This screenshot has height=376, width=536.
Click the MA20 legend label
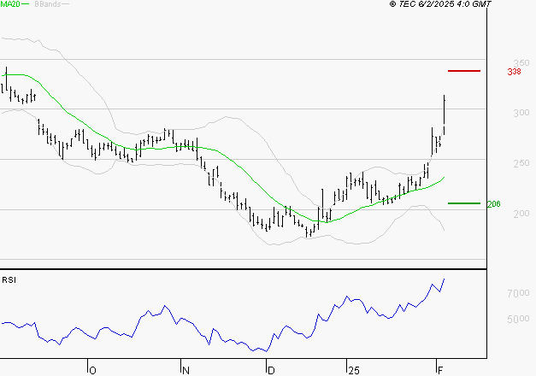[x=10, y=3]
